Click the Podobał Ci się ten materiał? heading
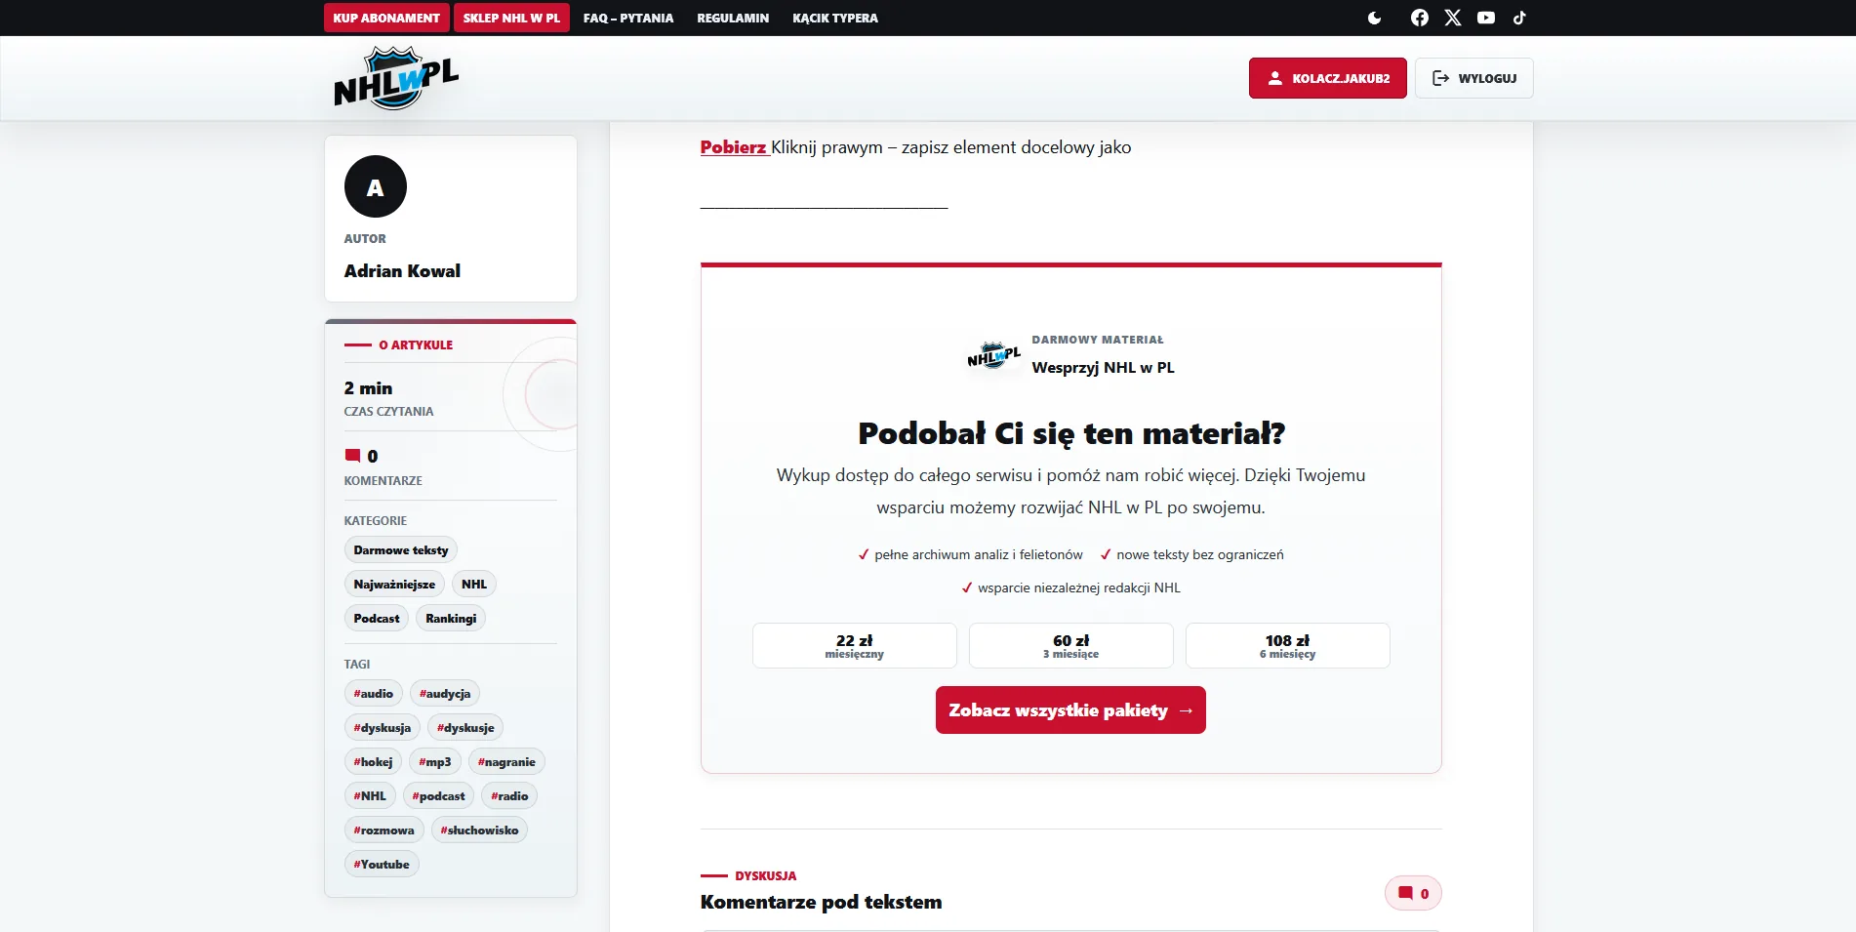The width and height of the screenshot is (1856, 932). click(x=1071, y=433)
